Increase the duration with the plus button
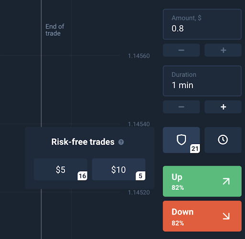Screen dimensions: 245x239 223,107
